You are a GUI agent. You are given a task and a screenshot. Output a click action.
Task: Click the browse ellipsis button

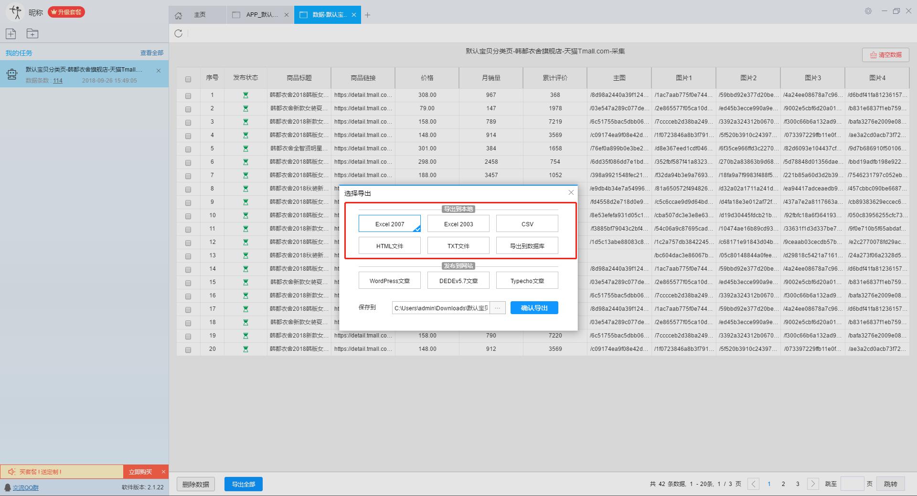click(498, 308)
